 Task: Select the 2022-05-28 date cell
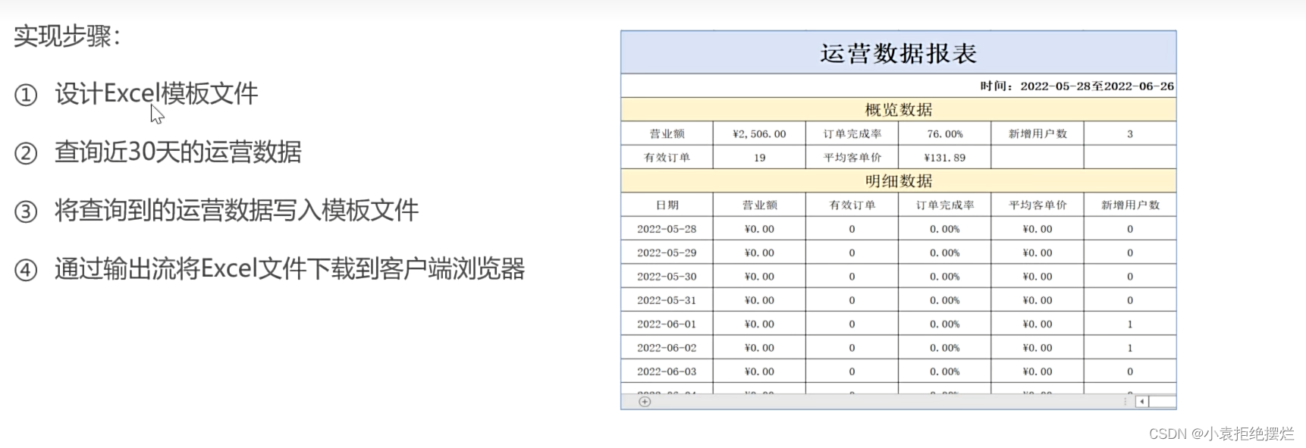(667, 228)
